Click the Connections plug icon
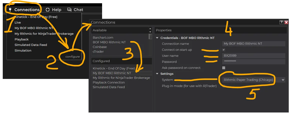 (x=10, y=10)
